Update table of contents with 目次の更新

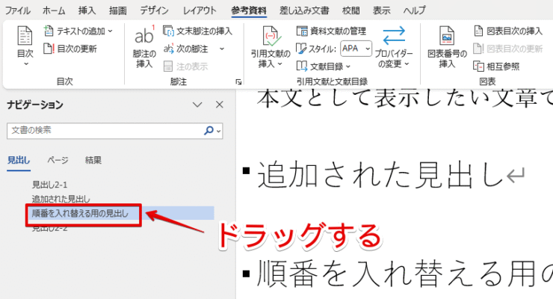click(69, 49)
